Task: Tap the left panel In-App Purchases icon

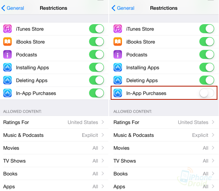Action: (7, 93)
